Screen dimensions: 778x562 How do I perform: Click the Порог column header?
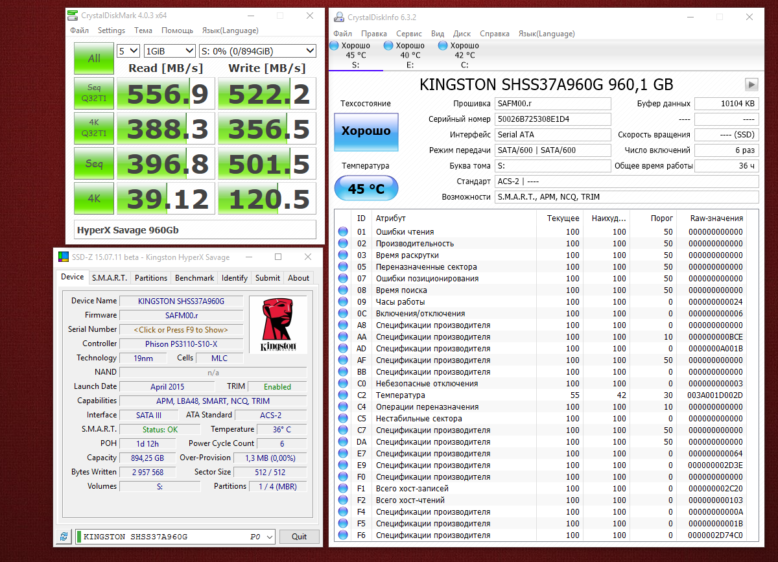[662, 218]
